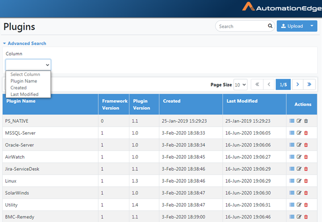Image resolution: width=322 pixels, height=222 pixels.
Task: Select the Utility plugin name
Action: tap(11, 205)
